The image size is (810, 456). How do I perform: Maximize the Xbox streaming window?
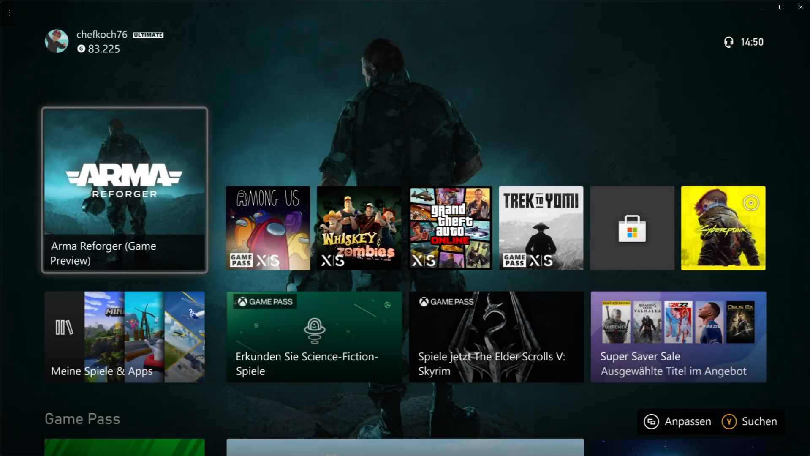pos(781,7)
